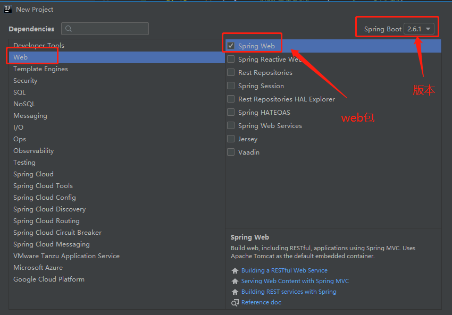
Task: Select the Ops category
Action: pyautogui.click(x=117, y=139)
